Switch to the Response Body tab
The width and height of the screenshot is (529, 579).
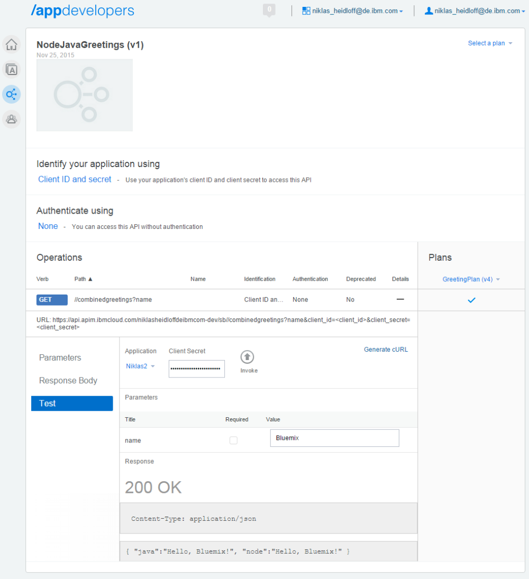68,380
